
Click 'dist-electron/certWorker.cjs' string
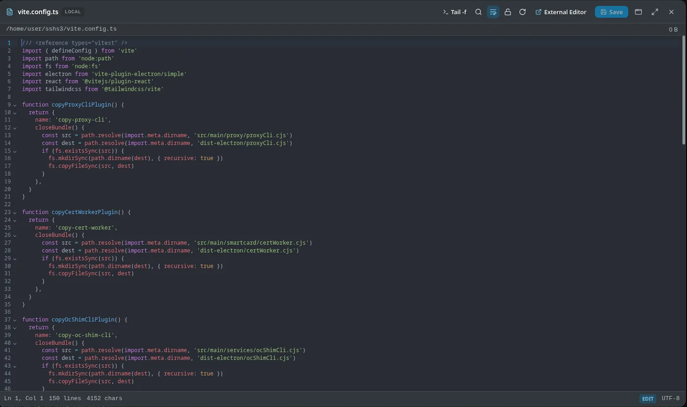(246, 251)
